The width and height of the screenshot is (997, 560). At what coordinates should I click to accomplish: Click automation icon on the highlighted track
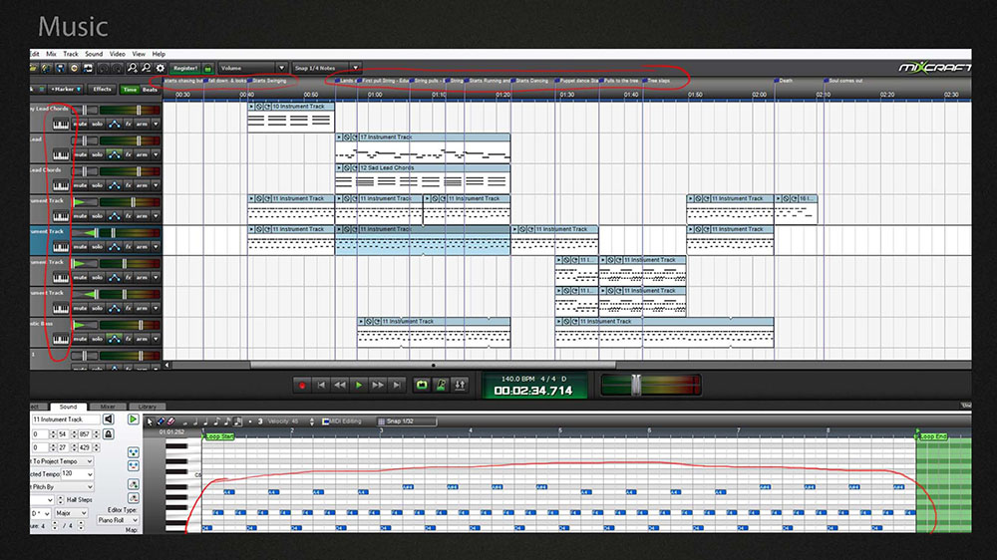tap(115, 247)
